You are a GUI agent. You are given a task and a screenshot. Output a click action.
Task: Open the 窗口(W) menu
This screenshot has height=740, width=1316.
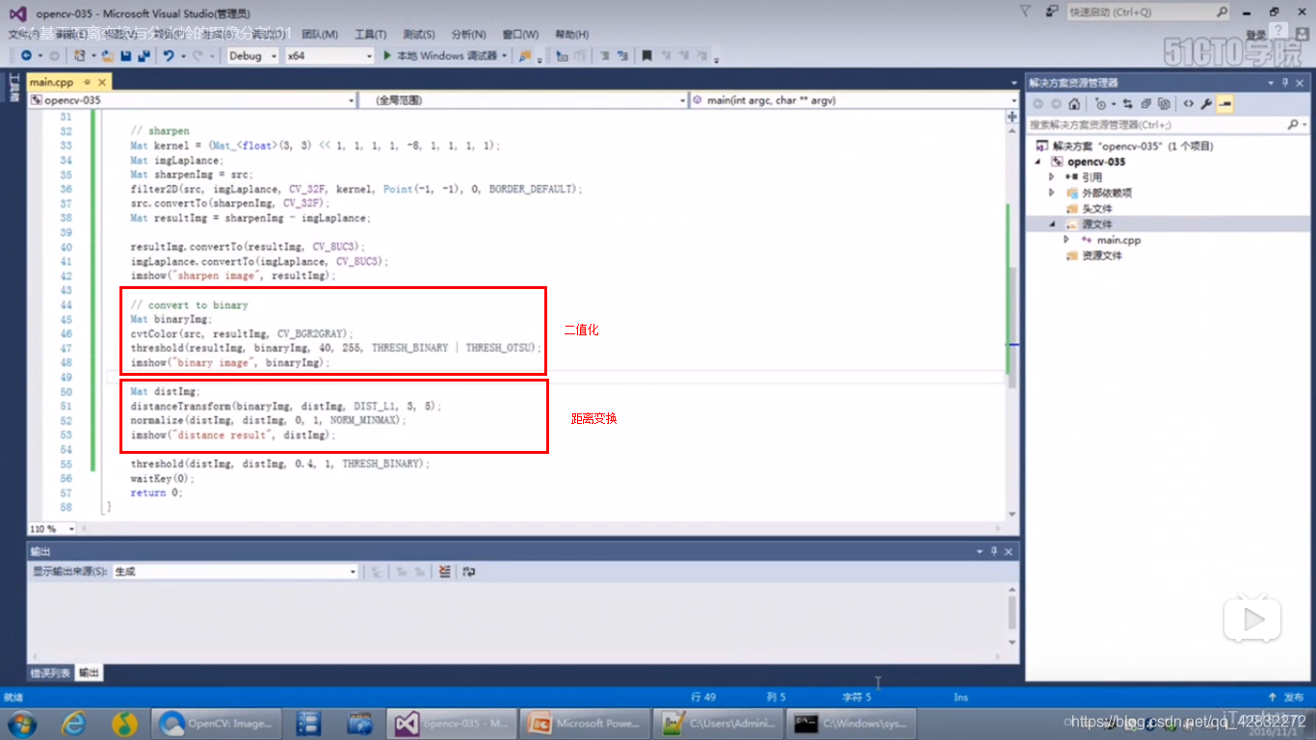[520, 34]
